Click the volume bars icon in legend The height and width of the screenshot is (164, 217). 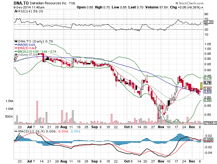pos(16,55)
